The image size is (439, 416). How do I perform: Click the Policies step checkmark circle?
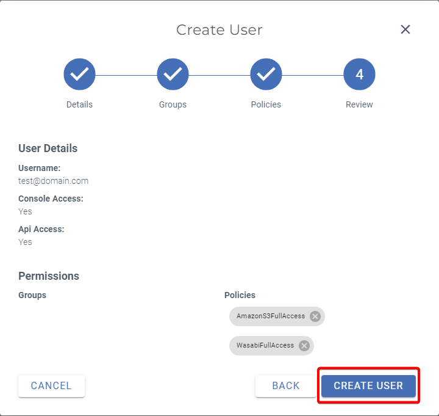[266, 75]
